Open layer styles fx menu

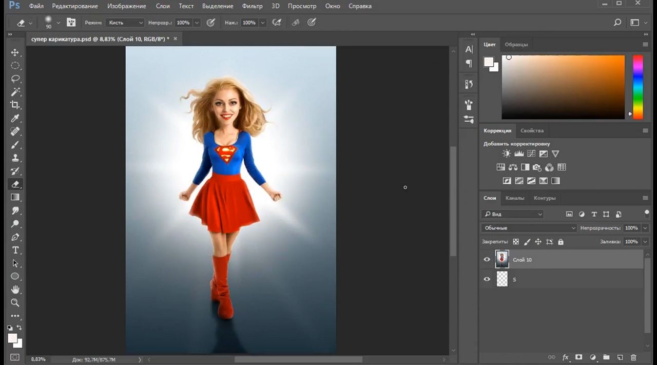(x=566, y=357)
